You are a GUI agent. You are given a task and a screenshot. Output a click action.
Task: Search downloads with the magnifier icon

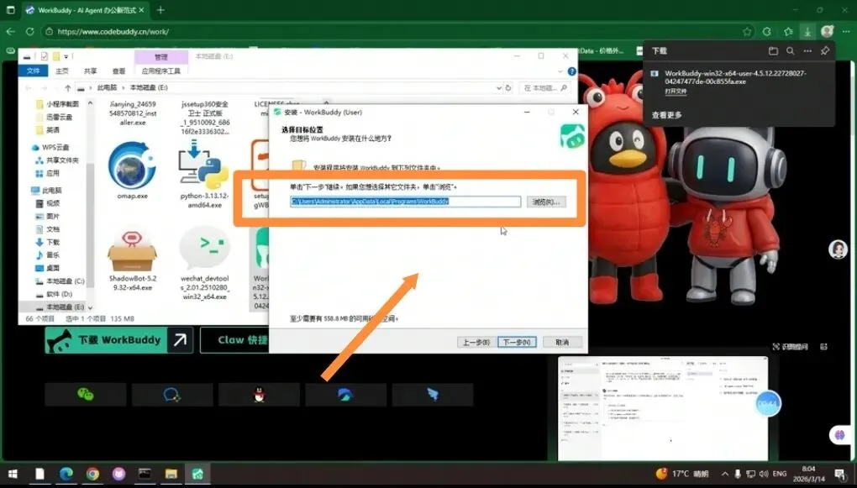coord(791,51)
